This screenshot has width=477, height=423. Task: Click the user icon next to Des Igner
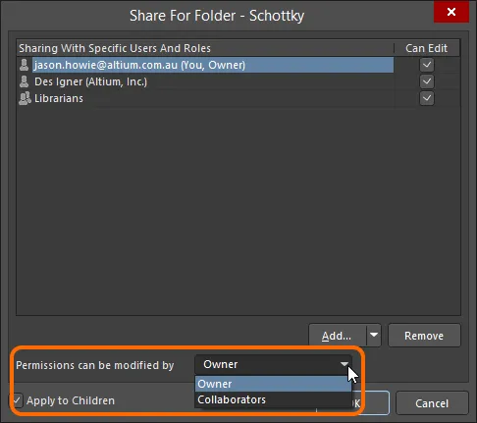click(x=24, y=81)
